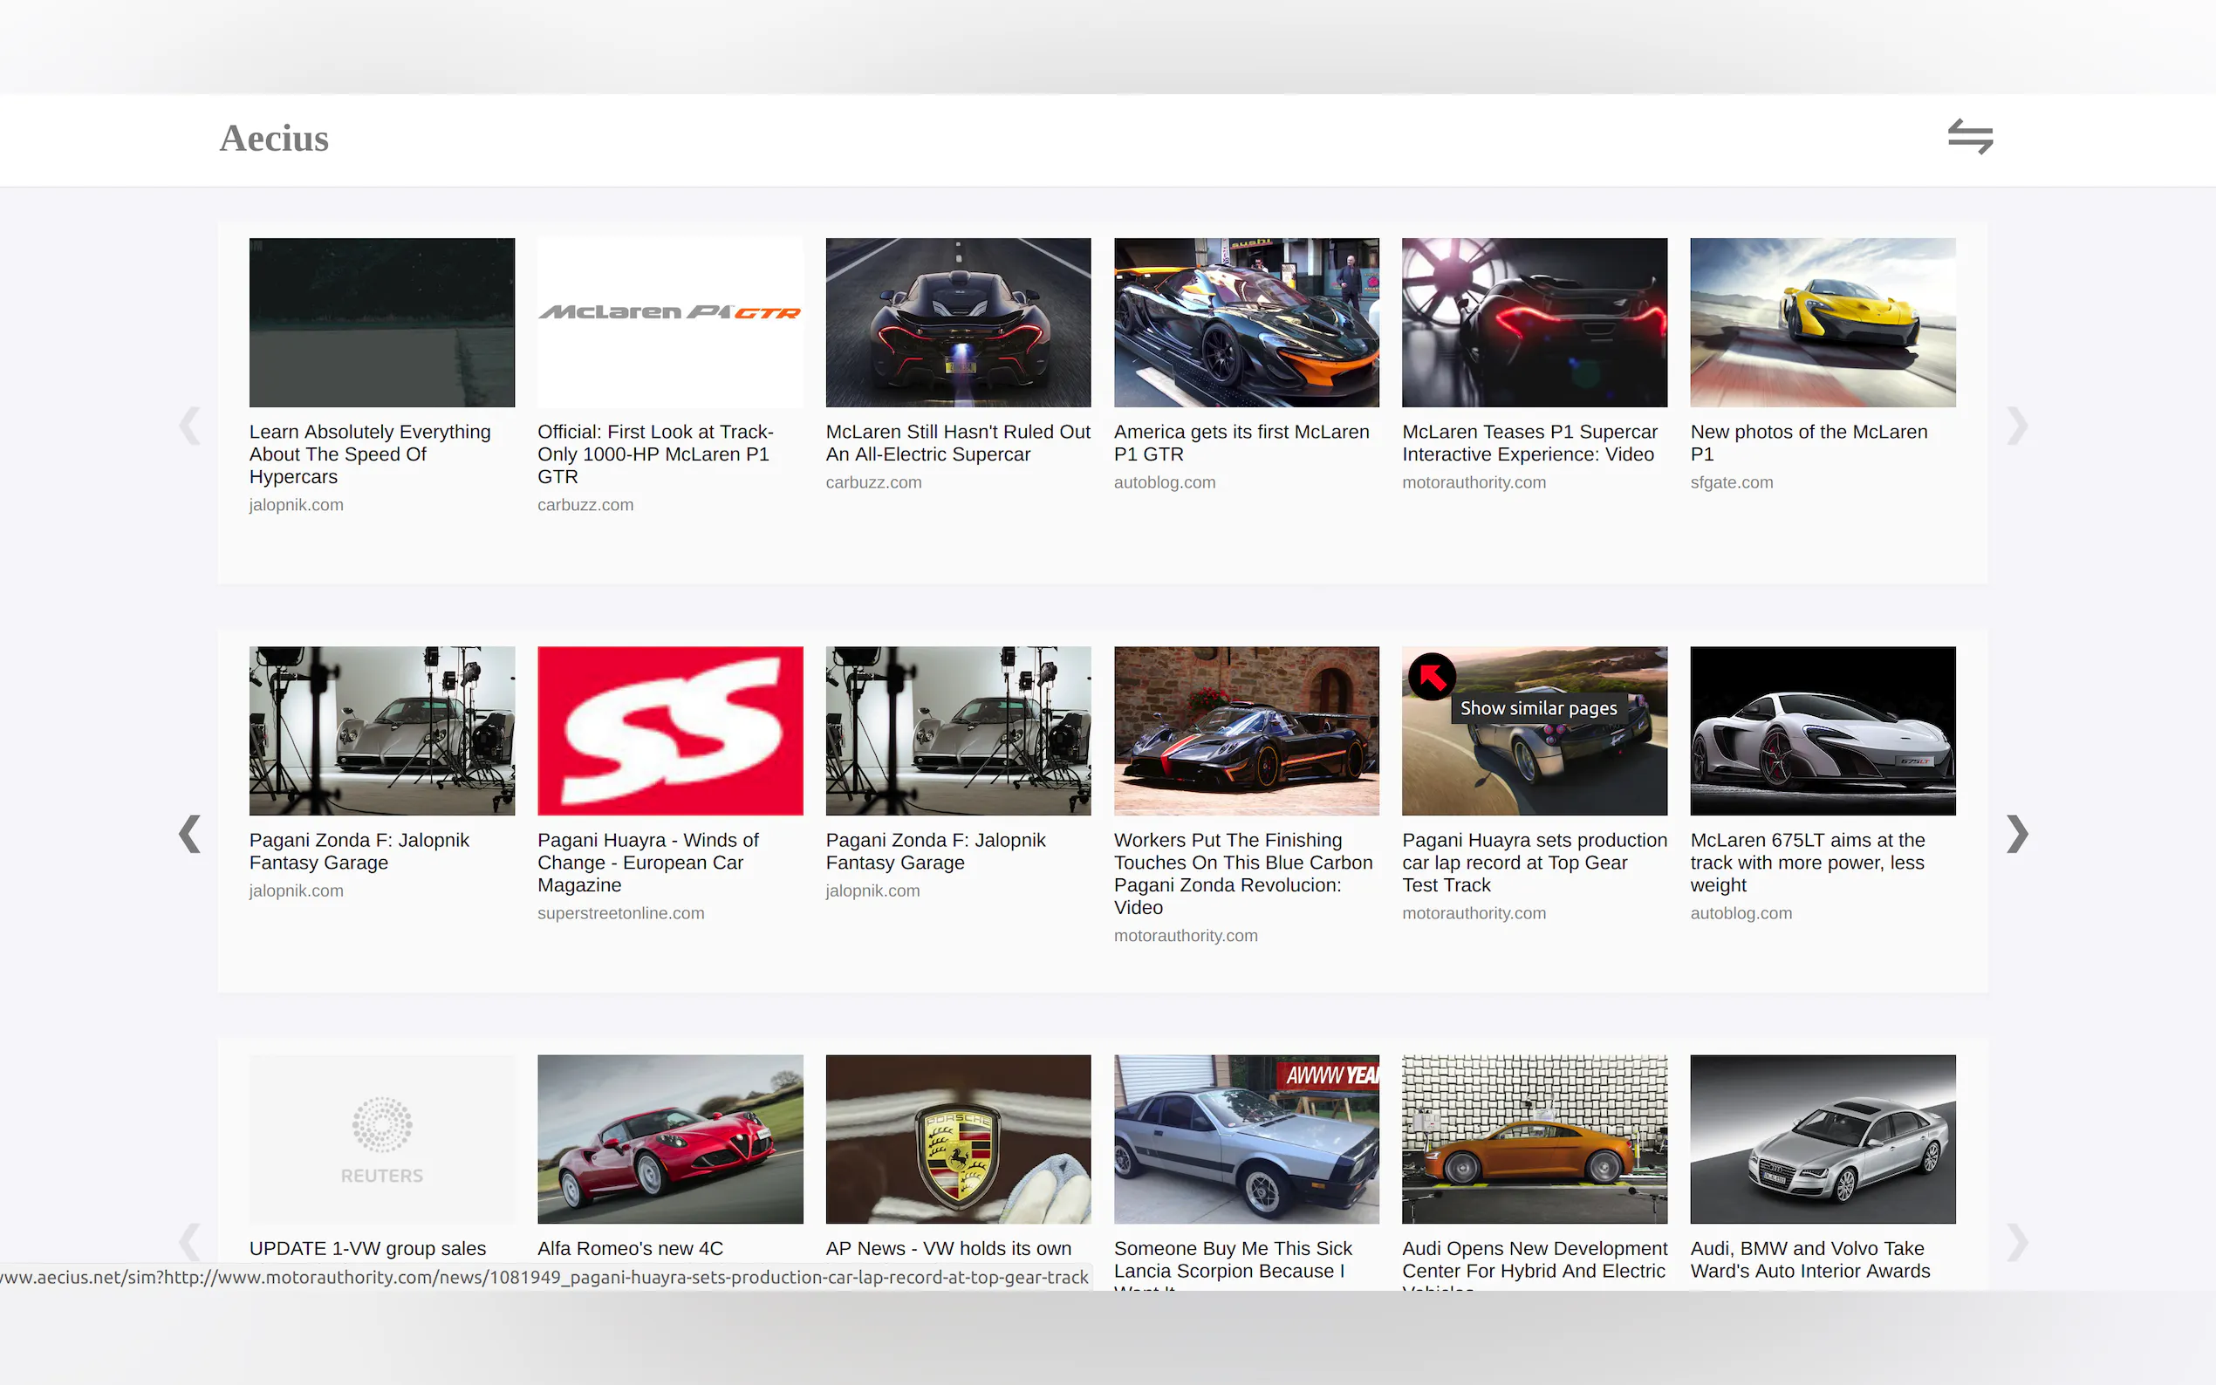Open 'McLaren Still Hasn't Ruled Out An All-Electric Supercar'
The image size is (2216, 1385).
958,443
